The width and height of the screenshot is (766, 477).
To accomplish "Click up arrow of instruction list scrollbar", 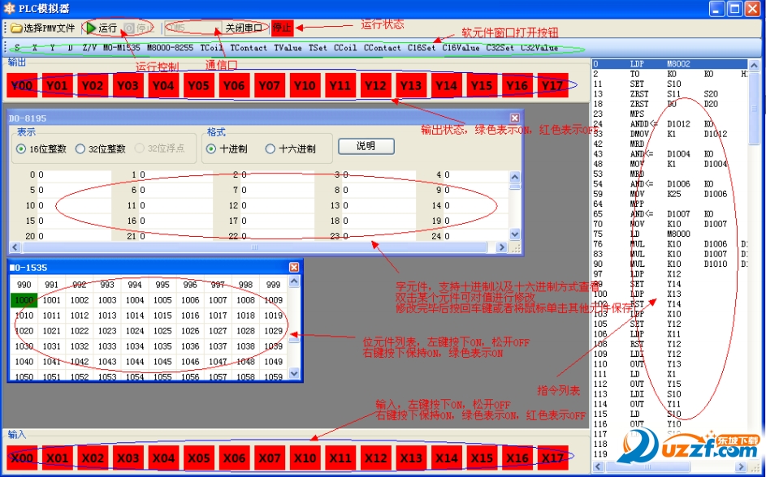I will coord(754,65).
